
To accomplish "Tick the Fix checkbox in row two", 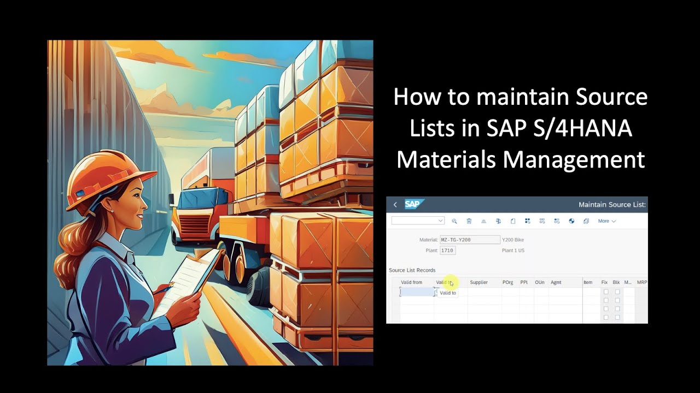I will [x=606, y=300].
